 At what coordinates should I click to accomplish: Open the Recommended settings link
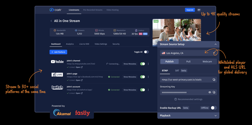click(188, 99)
